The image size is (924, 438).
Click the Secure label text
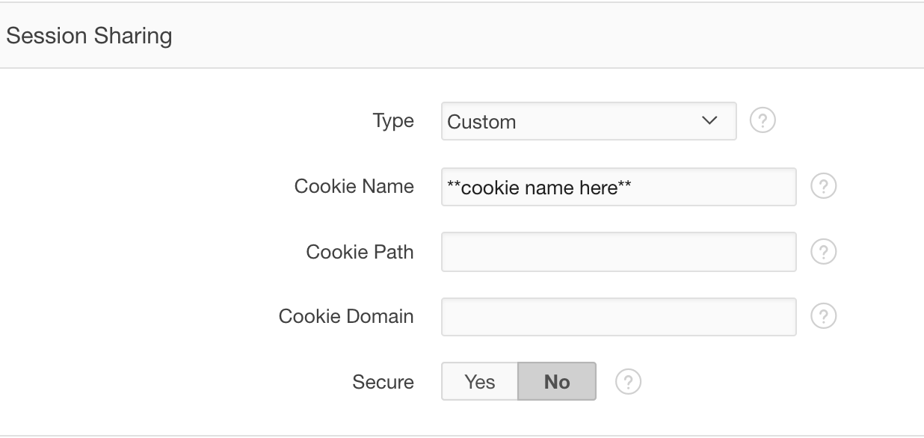(383, 382)
